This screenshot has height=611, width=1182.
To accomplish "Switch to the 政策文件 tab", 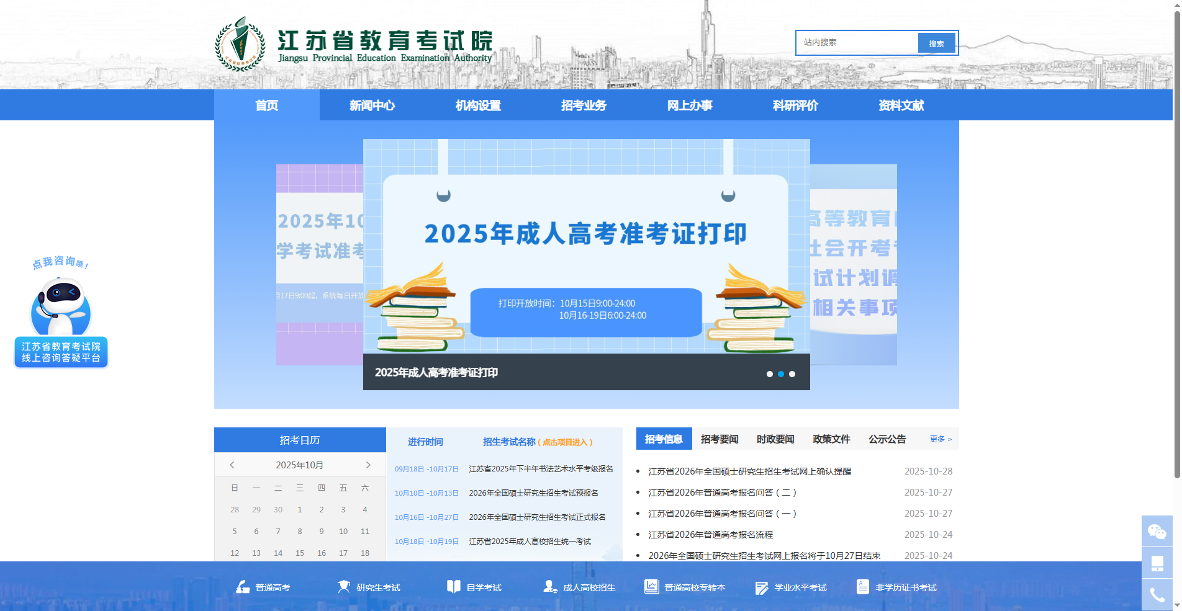I will [x=831, y=439].
